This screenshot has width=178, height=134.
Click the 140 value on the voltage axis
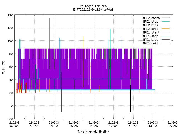[x=10, y=15]
